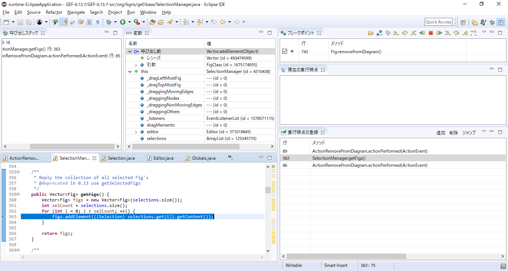508x271 pixels.
Task: Click the Open Perspective icon
Action: tap(463, 22)
